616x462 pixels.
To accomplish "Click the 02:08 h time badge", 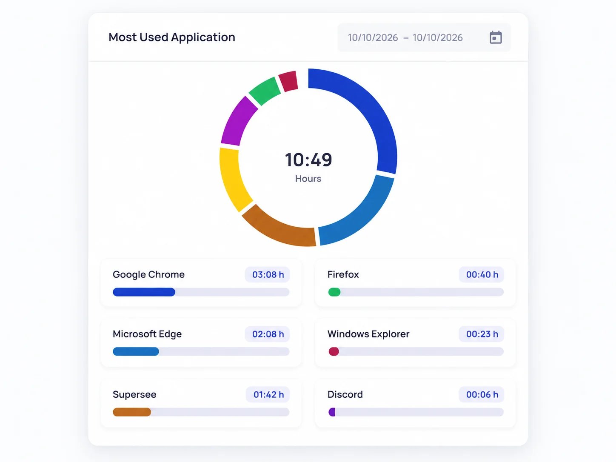I will [268, 334].
